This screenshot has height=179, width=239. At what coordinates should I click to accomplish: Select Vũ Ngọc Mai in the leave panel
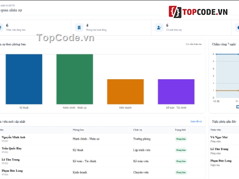pyautogui.click(x=219, y=137)
